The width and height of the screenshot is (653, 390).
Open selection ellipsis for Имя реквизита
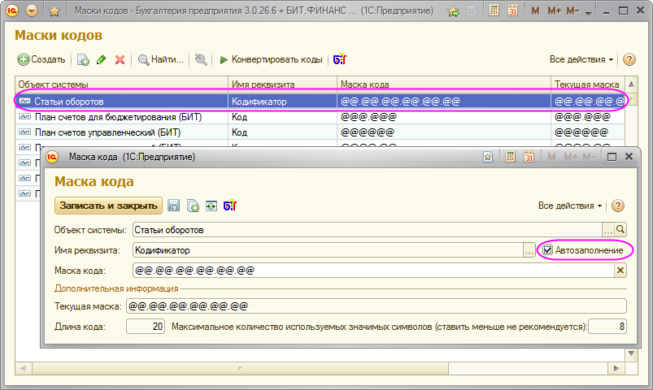529,250
